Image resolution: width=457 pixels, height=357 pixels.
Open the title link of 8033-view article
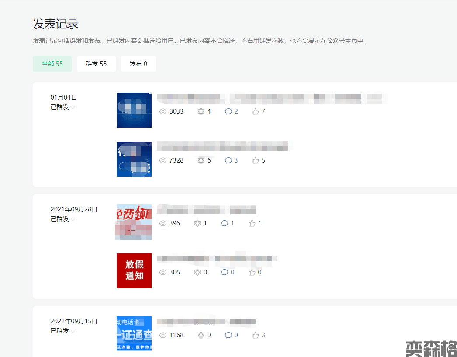click(271, 98)
